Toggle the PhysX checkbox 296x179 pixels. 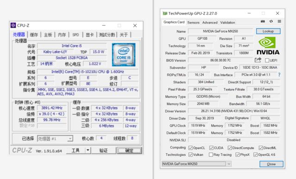pyautogui.click(x=237, y=155)
